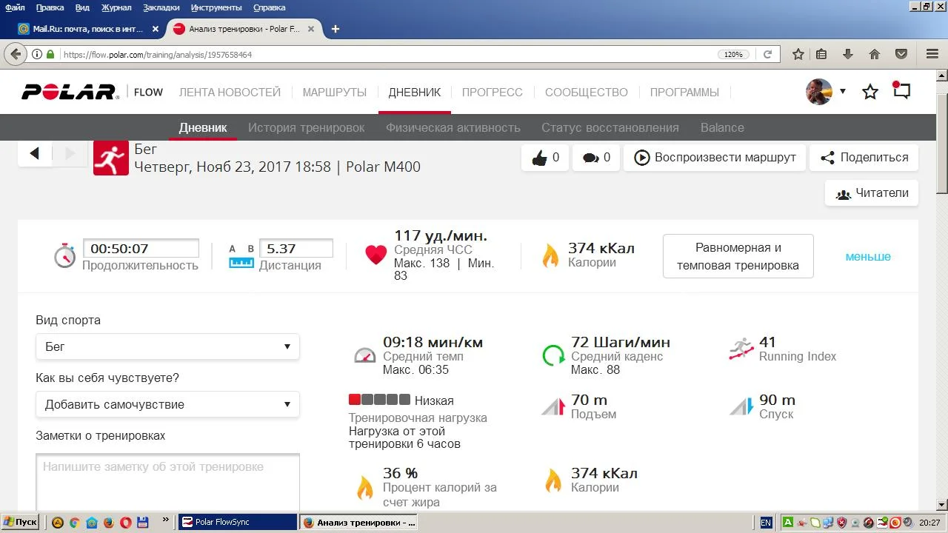Screen dimensions: 948x533
Task: Go to ЛЕНТА НОВОСТЕЙ section
Action: (230, 93)
